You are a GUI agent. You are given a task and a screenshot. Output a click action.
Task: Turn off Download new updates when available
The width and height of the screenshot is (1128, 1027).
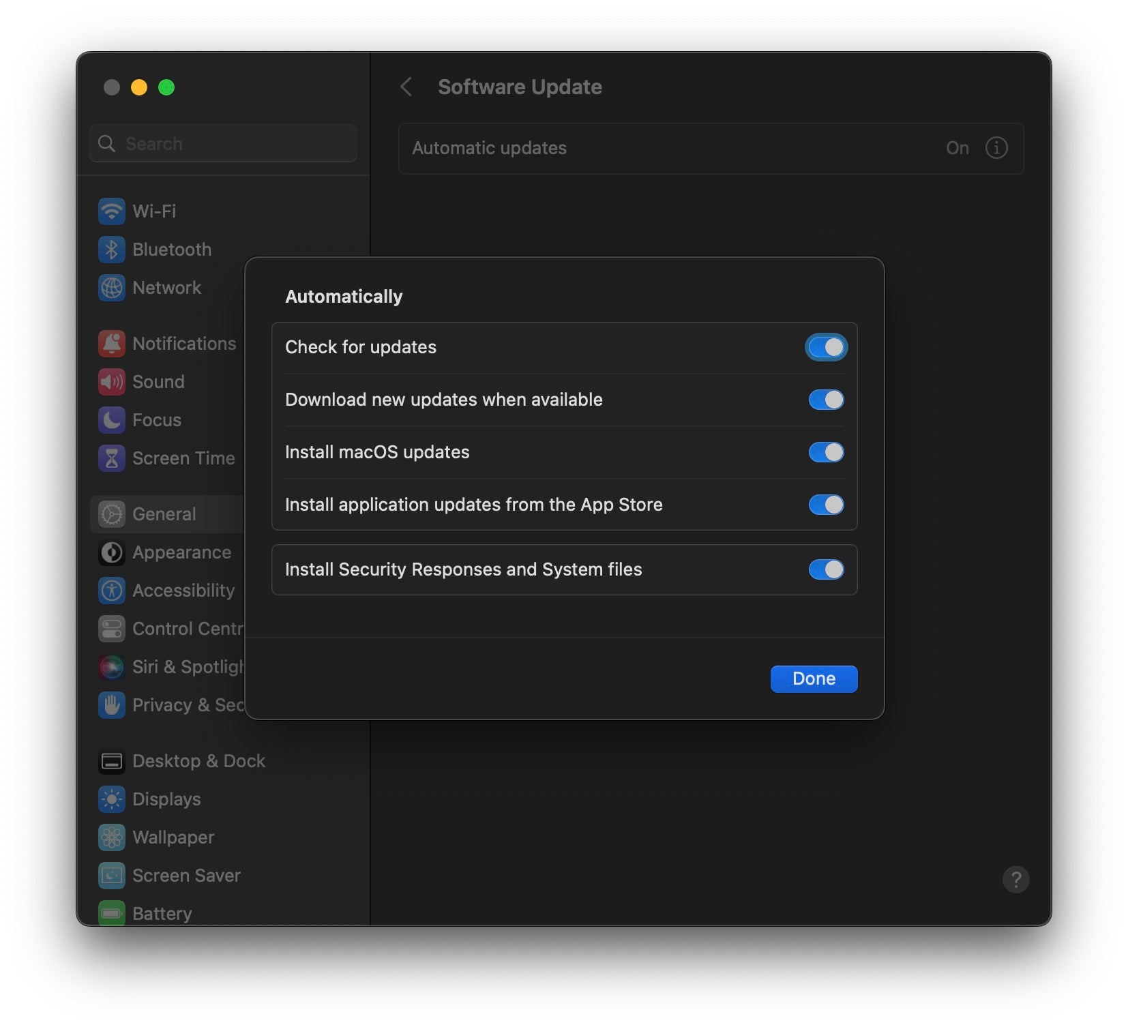826,400
